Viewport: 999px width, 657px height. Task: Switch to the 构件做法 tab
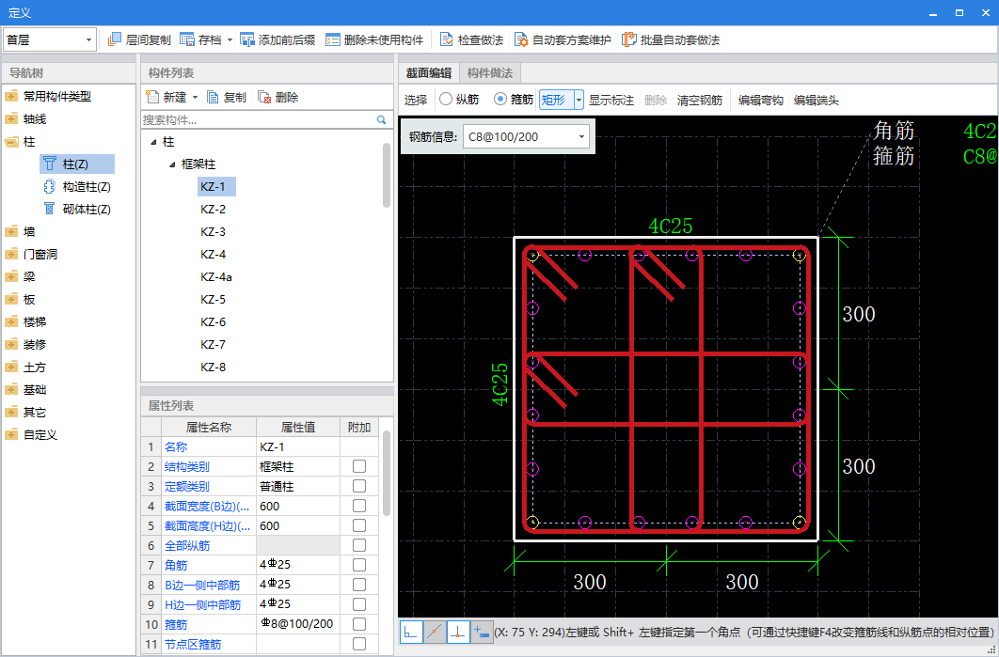click(x=490, y=73)
